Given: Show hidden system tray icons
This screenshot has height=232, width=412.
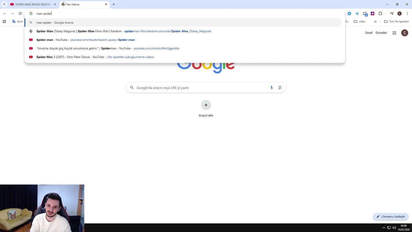Looking at the screenshot, I should [x=384, y=228].
